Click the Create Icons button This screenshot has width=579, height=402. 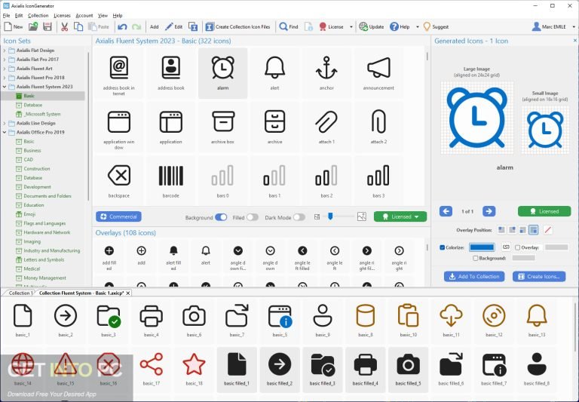click(x=539, y=276)
